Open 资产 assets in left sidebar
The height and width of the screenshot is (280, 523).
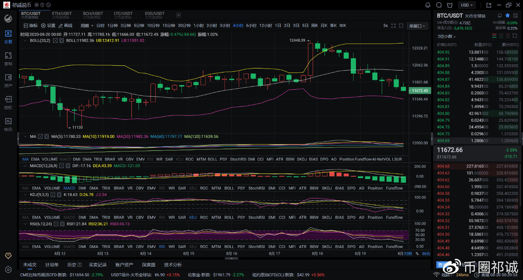pyautogui.click(x=8, y=81)
